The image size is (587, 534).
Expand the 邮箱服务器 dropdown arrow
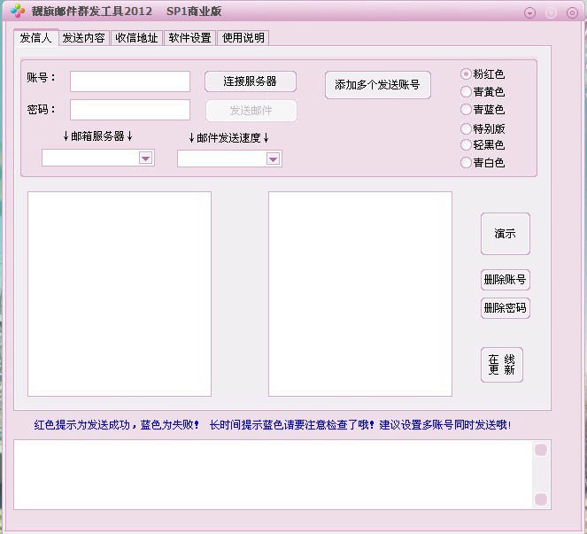tap(145, 159)
